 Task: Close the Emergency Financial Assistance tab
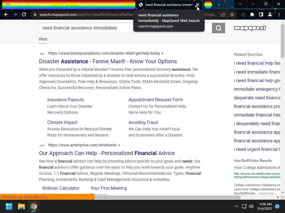click(131, 5)
